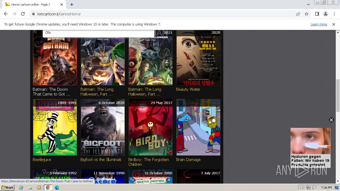Click the Doom That Came to Gotham poster
Viewport: 340px width, 191px height.
pyautogui.click(x=55, y=58)
